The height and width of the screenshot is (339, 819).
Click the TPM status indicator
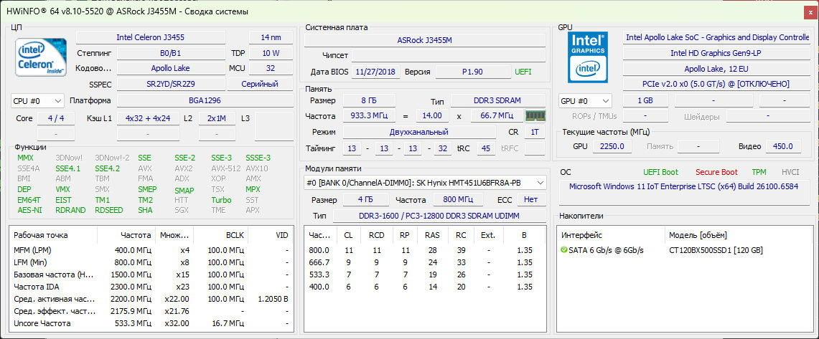[759, 172]
